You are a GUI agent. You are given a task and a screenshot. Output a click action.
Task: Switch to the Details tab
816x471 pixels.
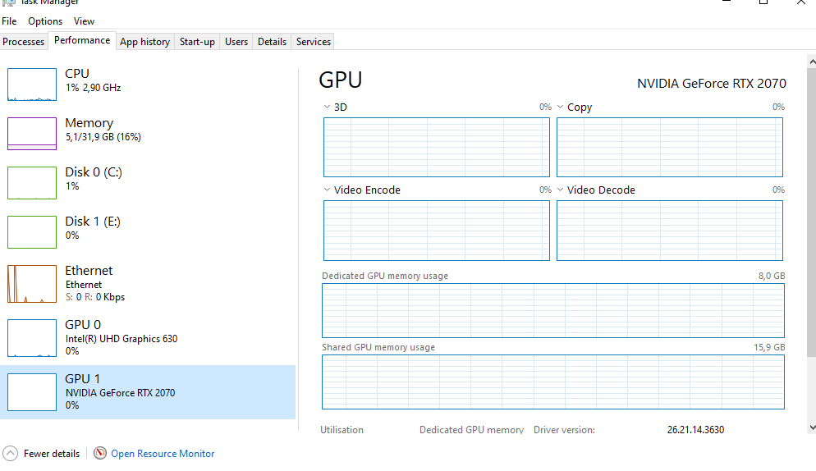pyautogui.click(x=273, y=42)
